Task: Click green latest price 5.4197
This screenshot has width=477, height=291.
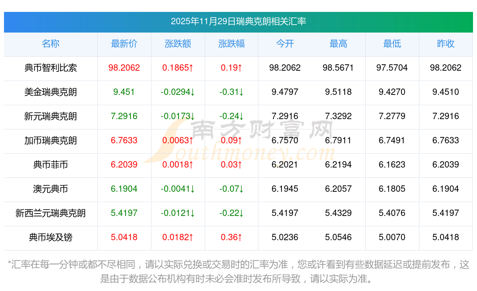Action: (124, 213)
